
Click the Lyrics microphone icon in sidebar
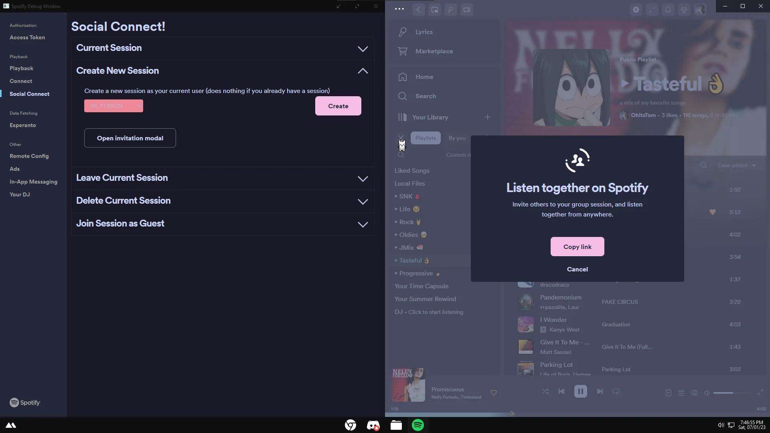(403, 32)
